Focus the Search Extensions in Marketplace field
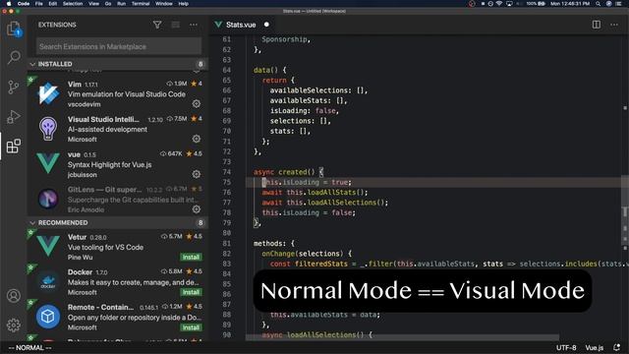Viewport: 629px width, 354px height. click(x=119, y=46)
